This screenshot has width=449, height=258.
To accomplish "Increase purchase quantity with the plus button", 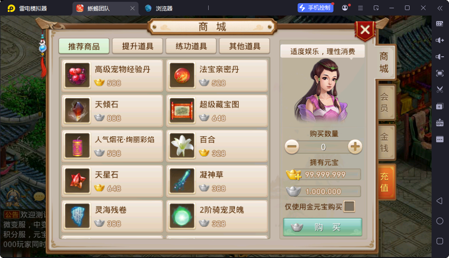I will [355, 147].
